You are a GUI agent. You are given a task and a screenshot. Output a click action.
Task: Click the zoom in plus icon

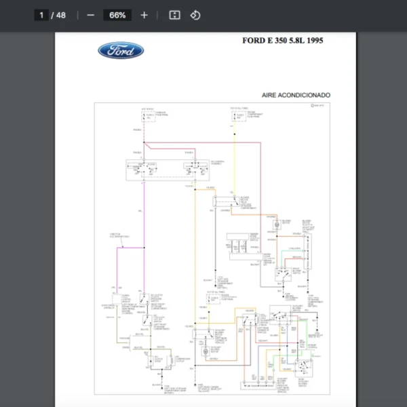click(x=144, y=15)
